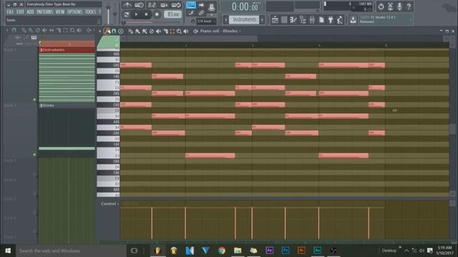Switch between pattern and song mode
Viewport: 458px width, 257px height.
(x=127, y=14)
